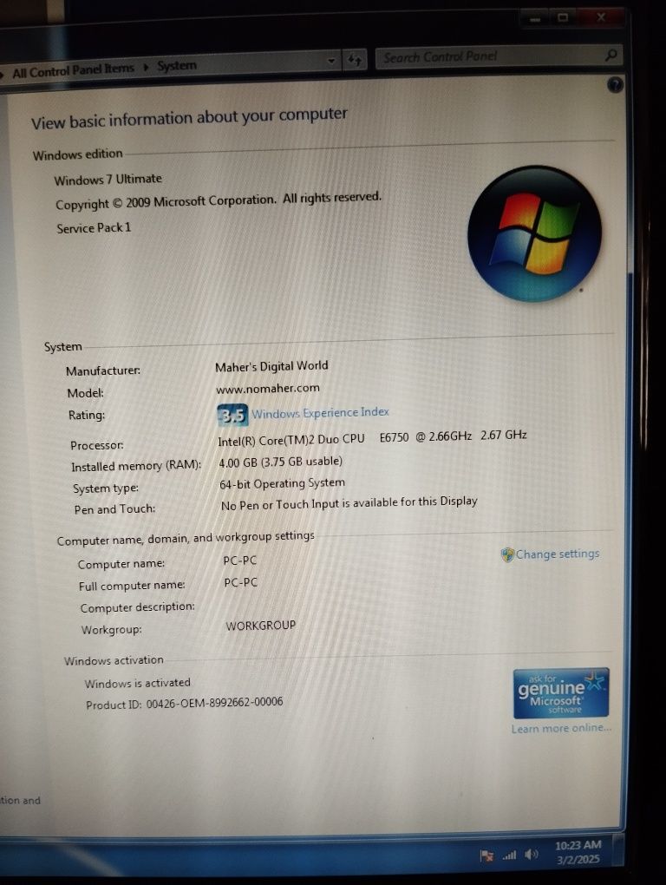Expand the arrow between Control Panel Items and System
666x885 pixels.
coord(146,68)
